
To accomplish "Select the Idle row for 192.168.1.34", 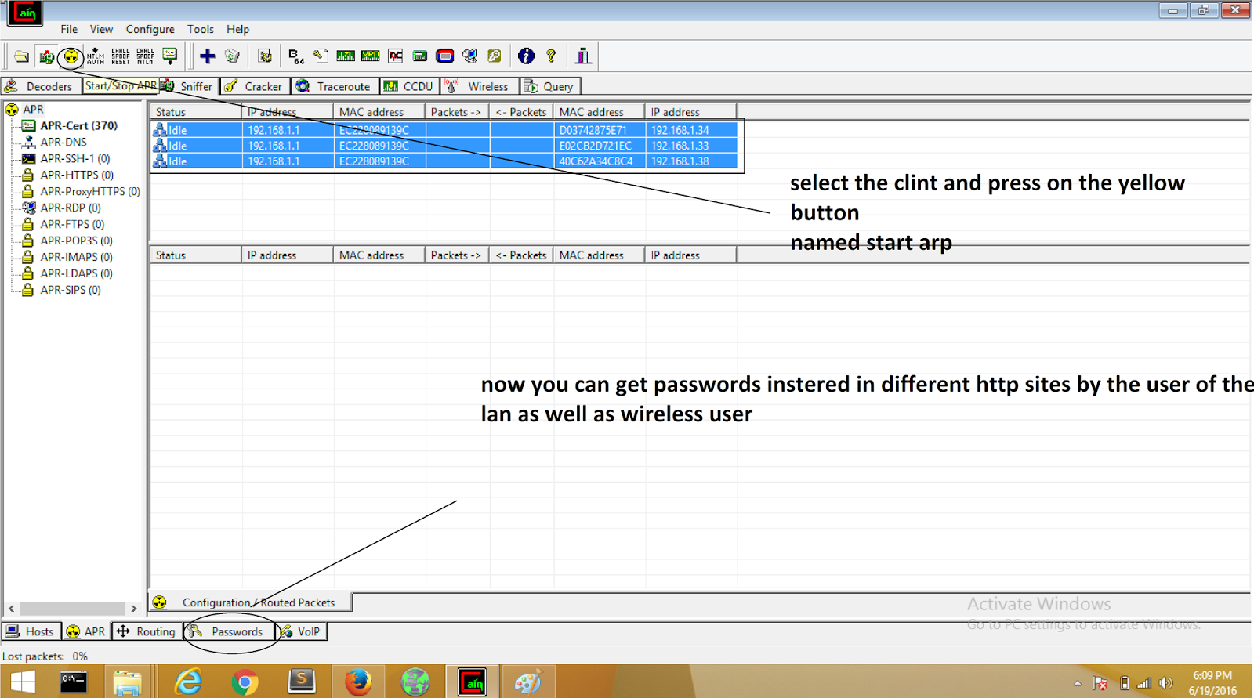I will 444,130.
